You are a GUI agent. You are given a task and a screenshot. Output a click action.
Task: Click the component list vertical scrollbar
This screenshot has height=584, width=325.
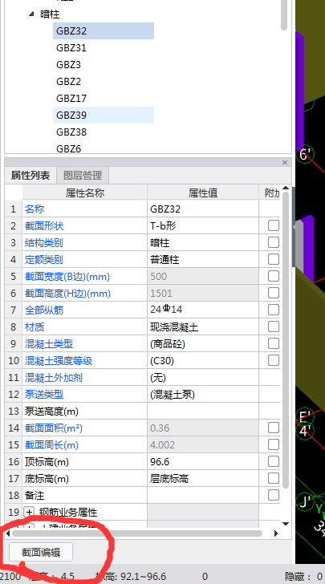(x=284, y=15)
